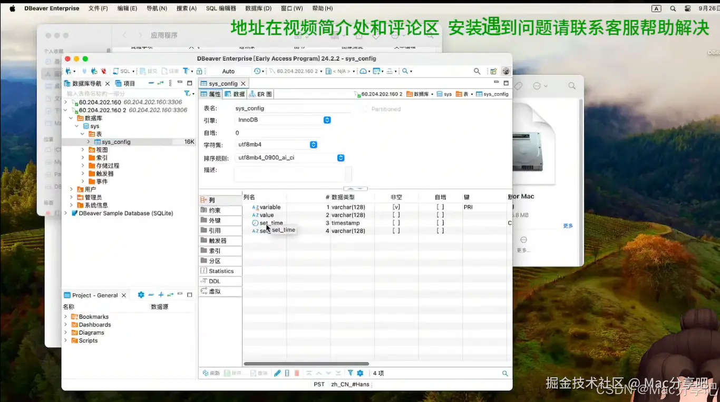Open the 字符集 utf8mb4 dropdown
This screenshot has width=720, height=402.
pyautogui.click(x=277, y=144)
